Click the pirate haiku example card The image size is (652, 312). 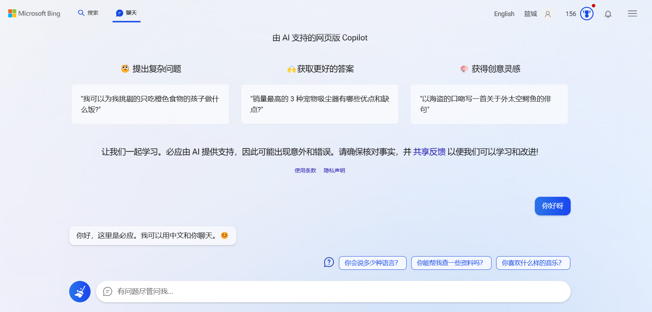coord(489,104)
